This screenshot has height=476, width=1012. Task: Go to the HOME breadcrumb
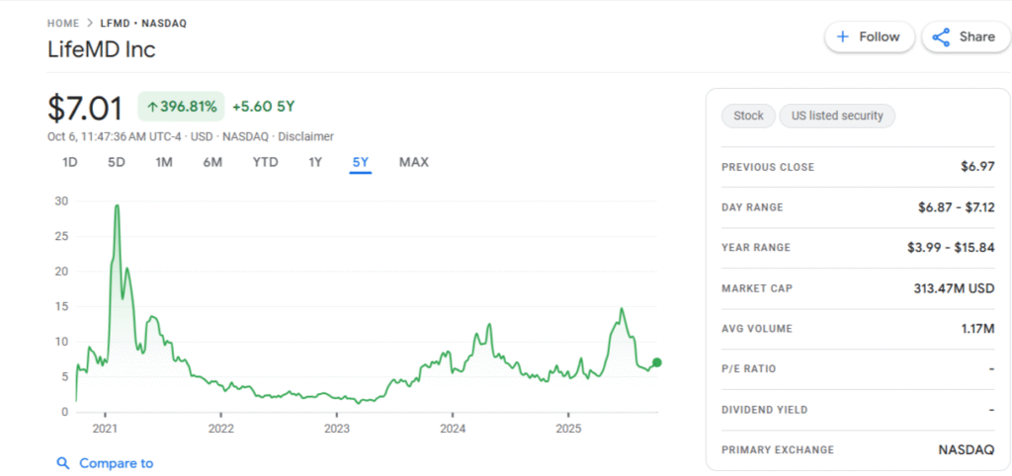tap(63, 23)
